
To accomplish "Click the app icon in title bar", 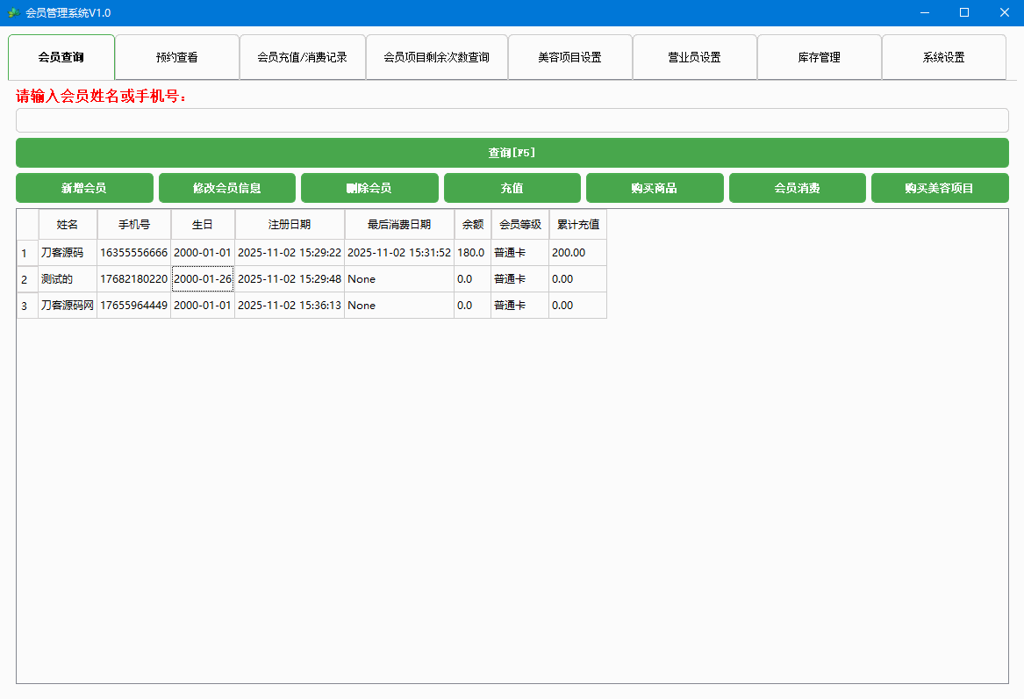I will click(x=13, y=12).
